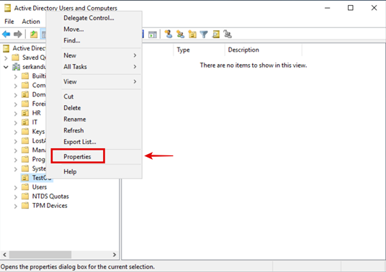Expand the TPM Devices node

click(16, 206)
